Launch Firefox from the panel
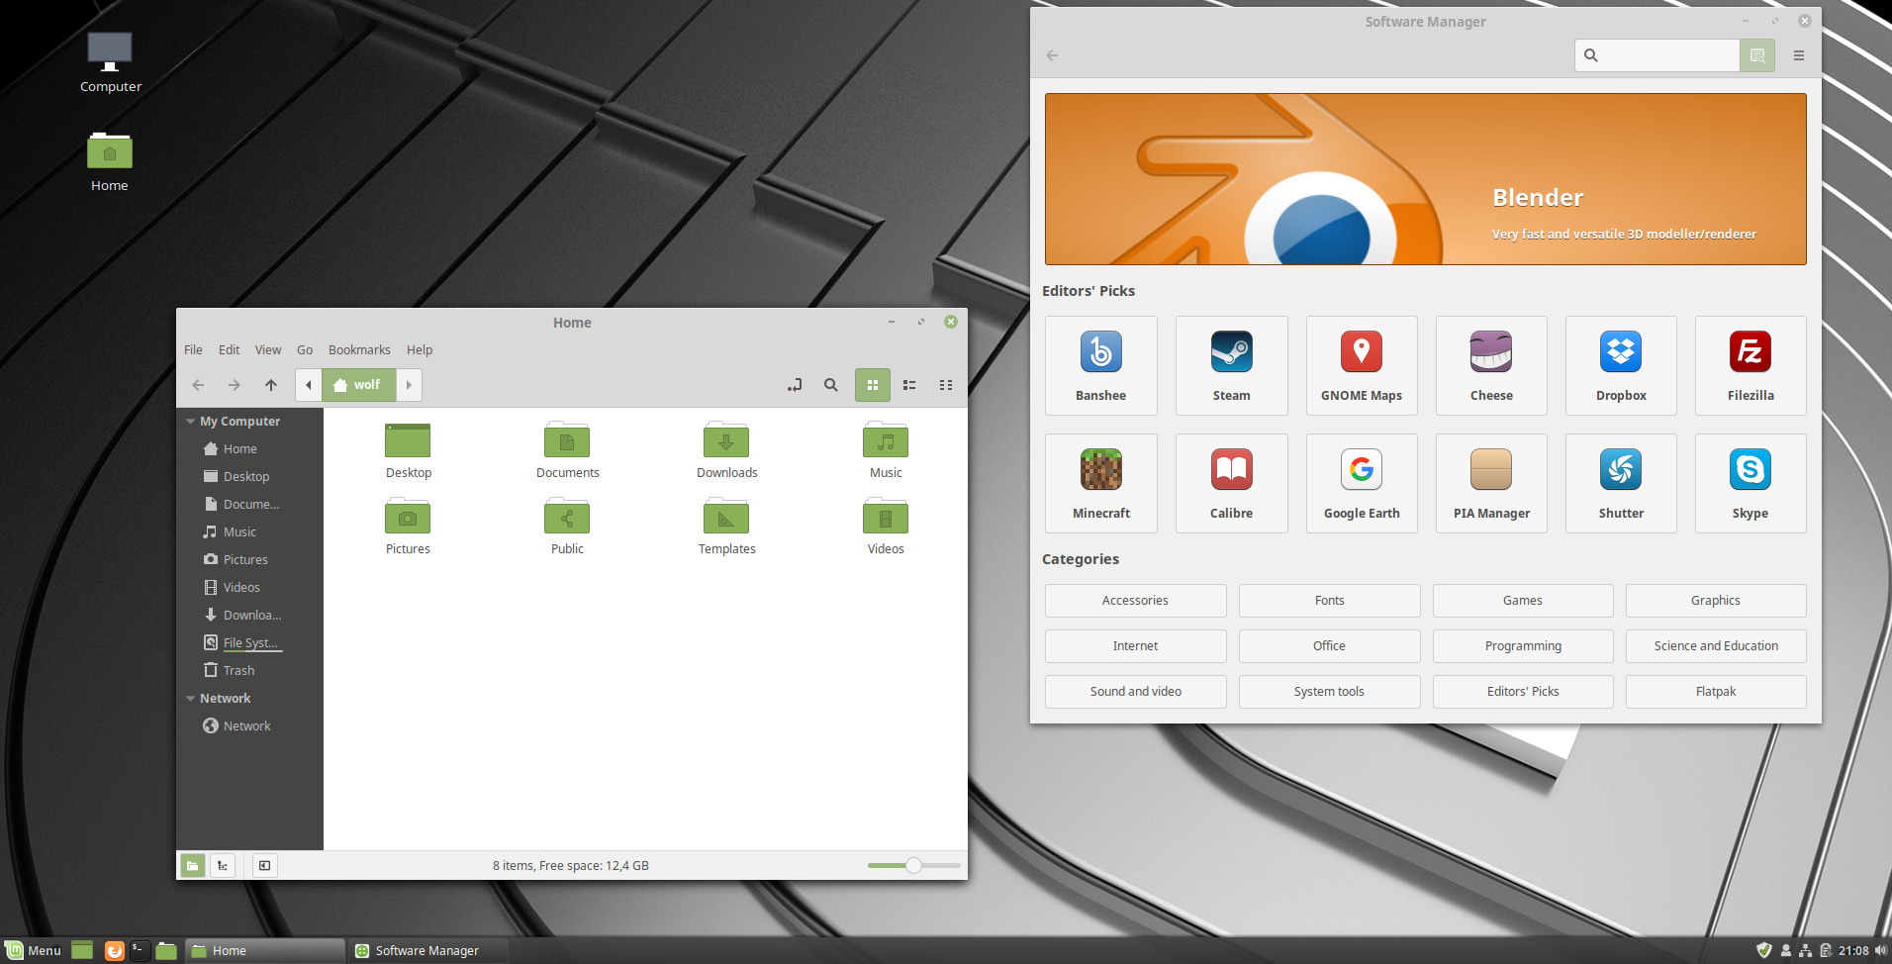This screenshot has height=964, width=1892. (x=114, y=951)
